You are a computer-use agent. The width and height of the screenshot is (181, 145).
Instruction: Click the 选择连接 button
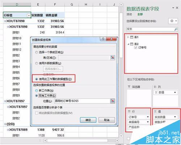coord(53,69)
